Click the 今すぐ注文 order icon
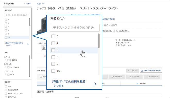The height and width of the screenshot is (98, 170). 130,77
